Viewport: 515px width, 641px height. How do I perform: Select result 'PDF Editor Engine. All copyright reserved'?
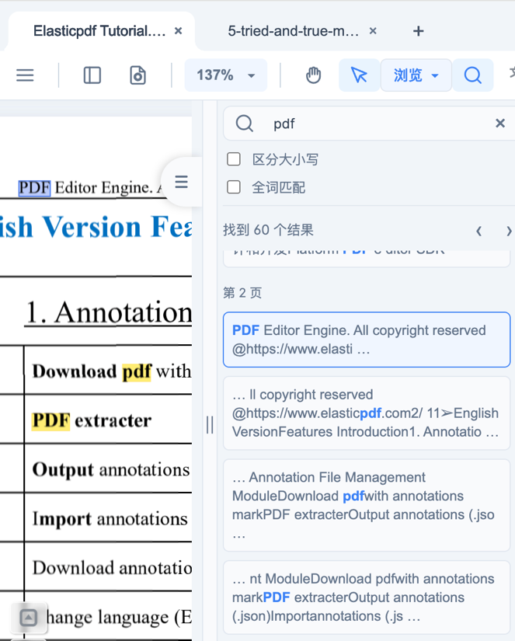(367, 340)
